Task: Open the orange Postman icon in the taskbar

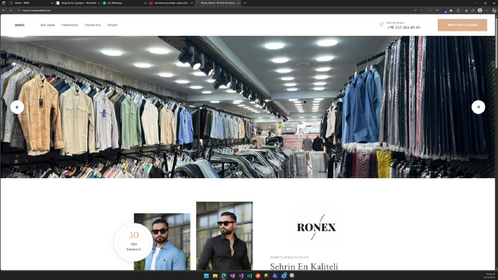Action: pos(258,276)
